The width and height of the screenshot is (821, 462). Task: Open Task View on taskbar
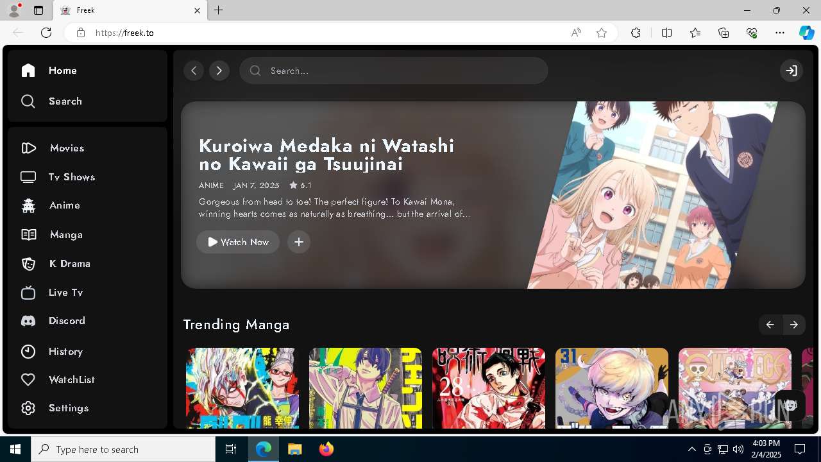click(231, 449)
